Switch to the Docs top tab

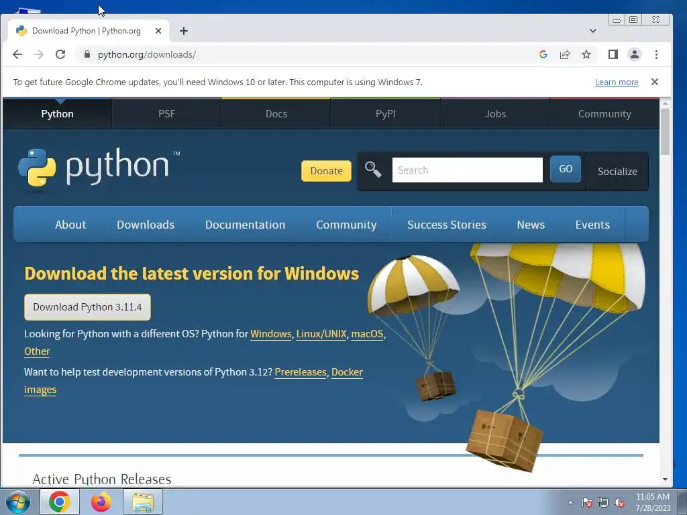[276, 114]
